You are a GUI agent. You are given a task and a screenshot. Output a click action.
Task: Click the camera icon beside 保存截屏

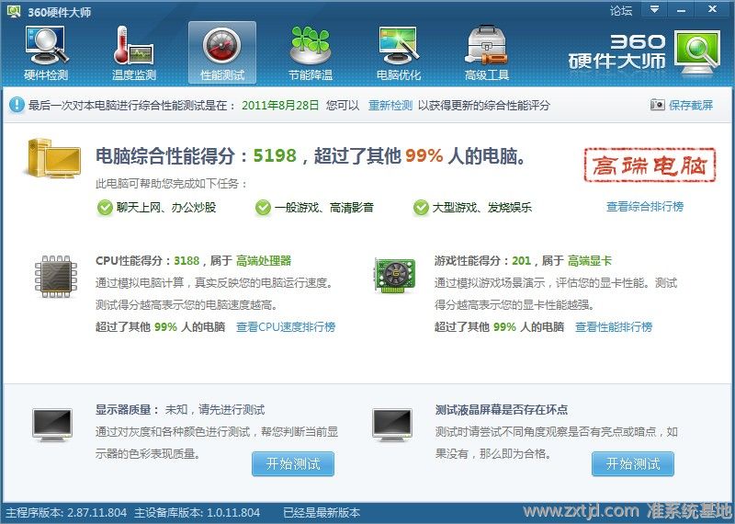[657, 105]
